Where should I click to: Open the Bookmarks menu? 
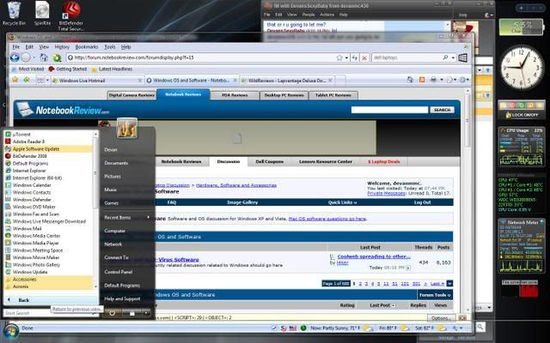click(86, 47)
